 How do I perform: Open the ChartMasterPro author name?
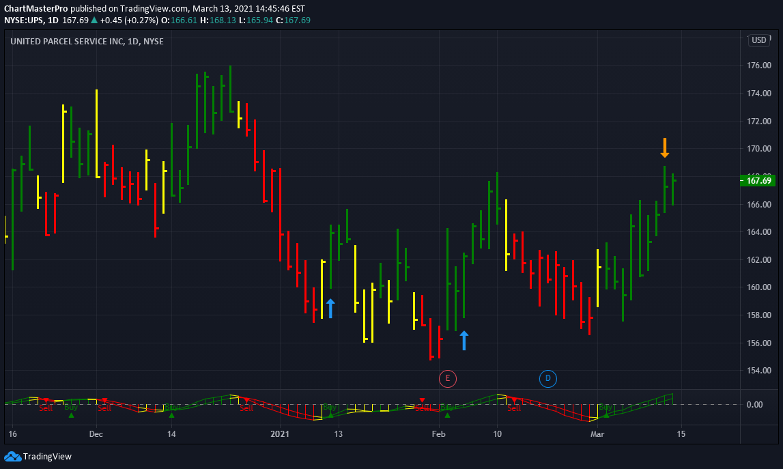(x=36, y=8)
